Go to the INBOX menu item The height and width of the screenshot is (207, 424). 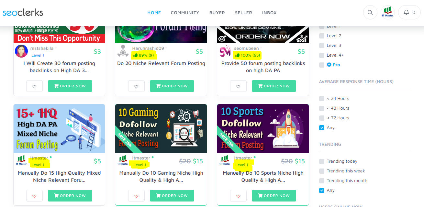269,13
